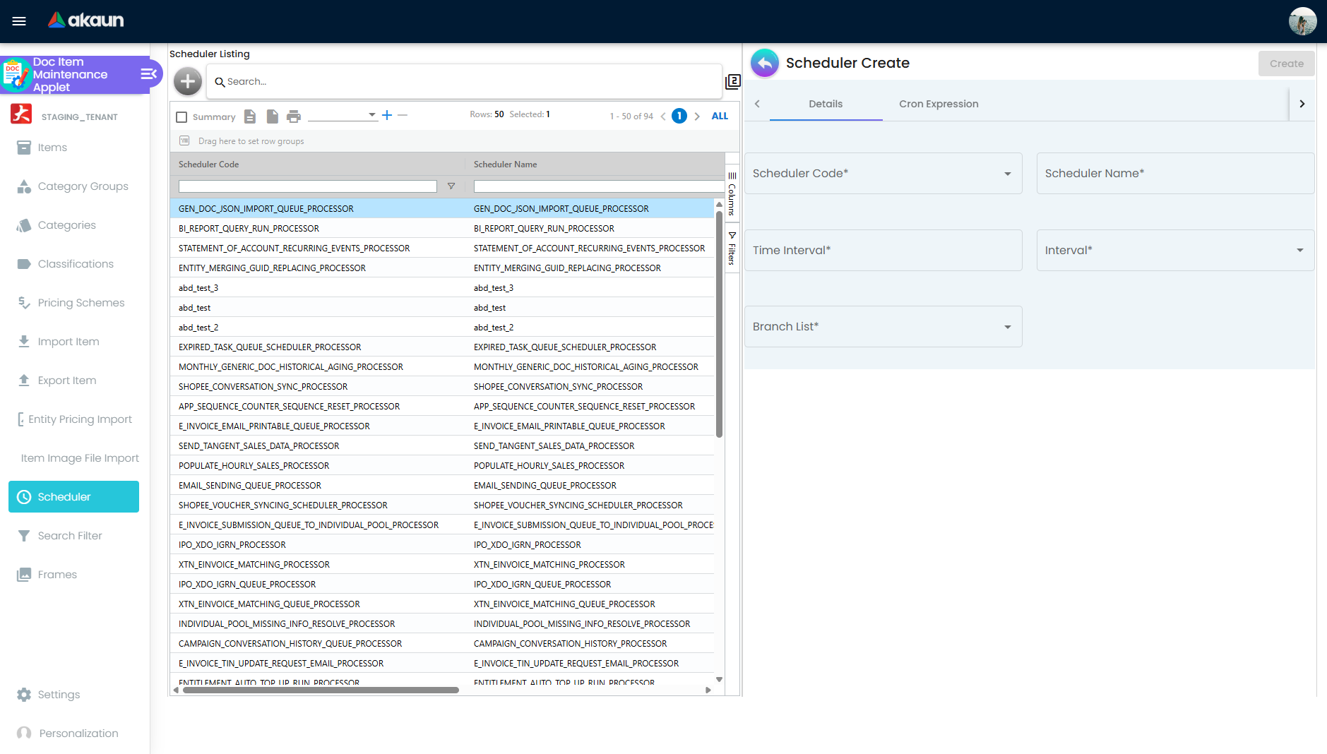Screen dimensions: 1327x754
Task: Open the Filters side panel
Action: [732, 248]
